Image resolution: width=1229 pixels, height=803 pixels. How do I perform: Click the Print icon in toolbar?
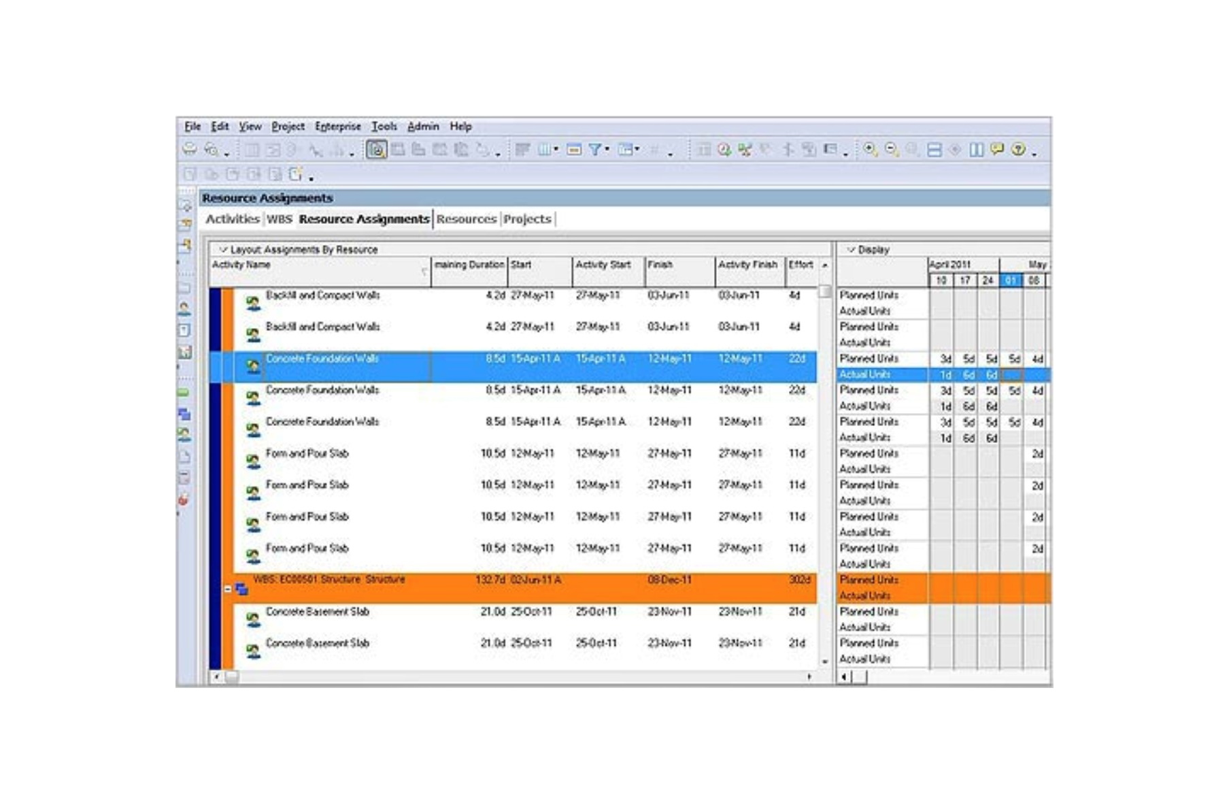coord(190,150)
